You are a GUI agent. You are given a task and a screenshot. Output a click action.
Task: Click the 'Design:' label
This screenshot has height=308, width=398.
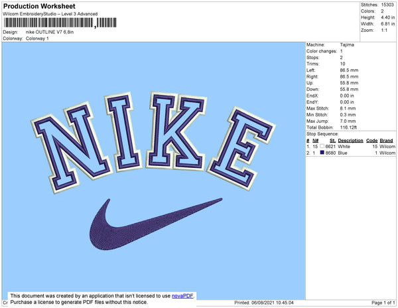click(x=11, y=33)
